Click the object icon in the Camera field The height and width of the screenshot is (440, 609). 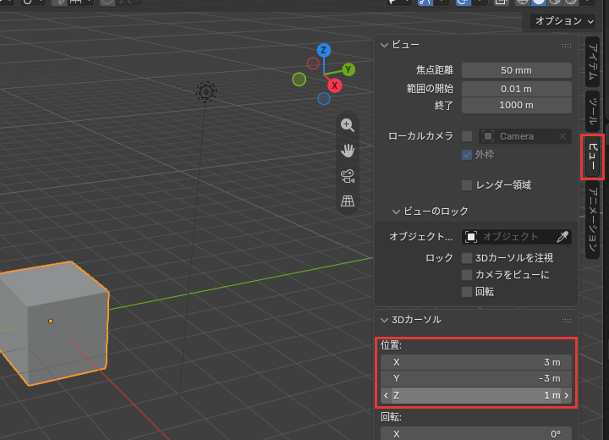point(488,136)
